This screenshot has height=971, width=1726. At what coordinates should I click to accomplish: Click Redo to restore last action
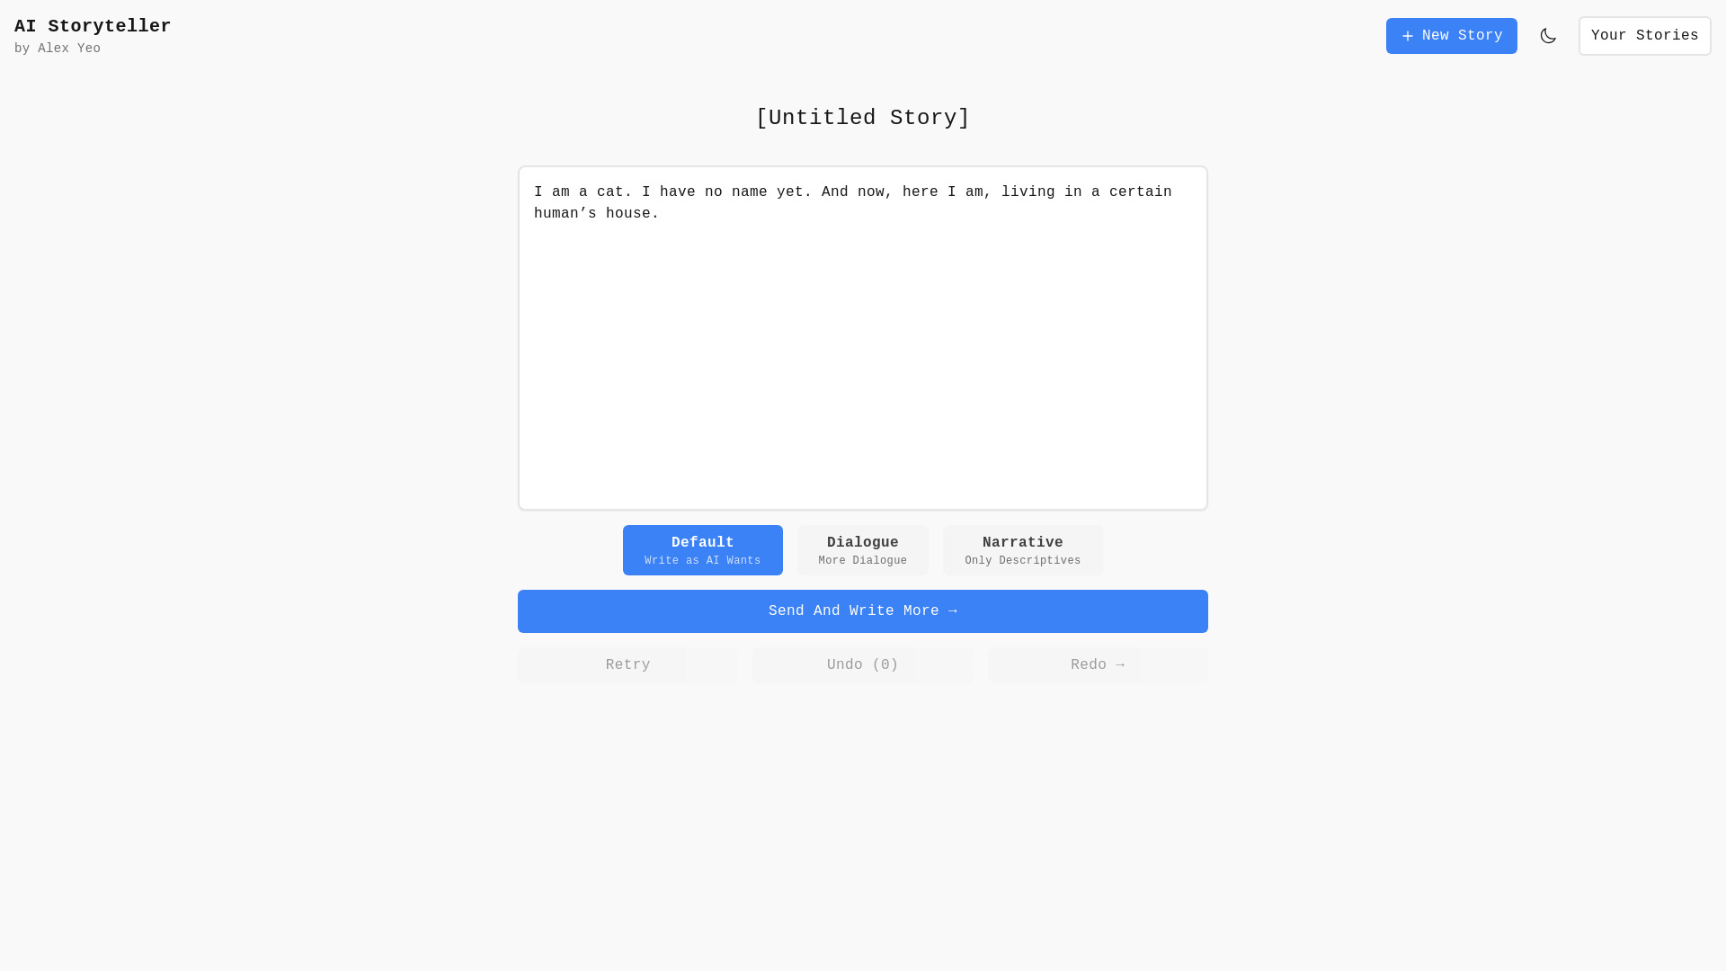[1098, 664]
